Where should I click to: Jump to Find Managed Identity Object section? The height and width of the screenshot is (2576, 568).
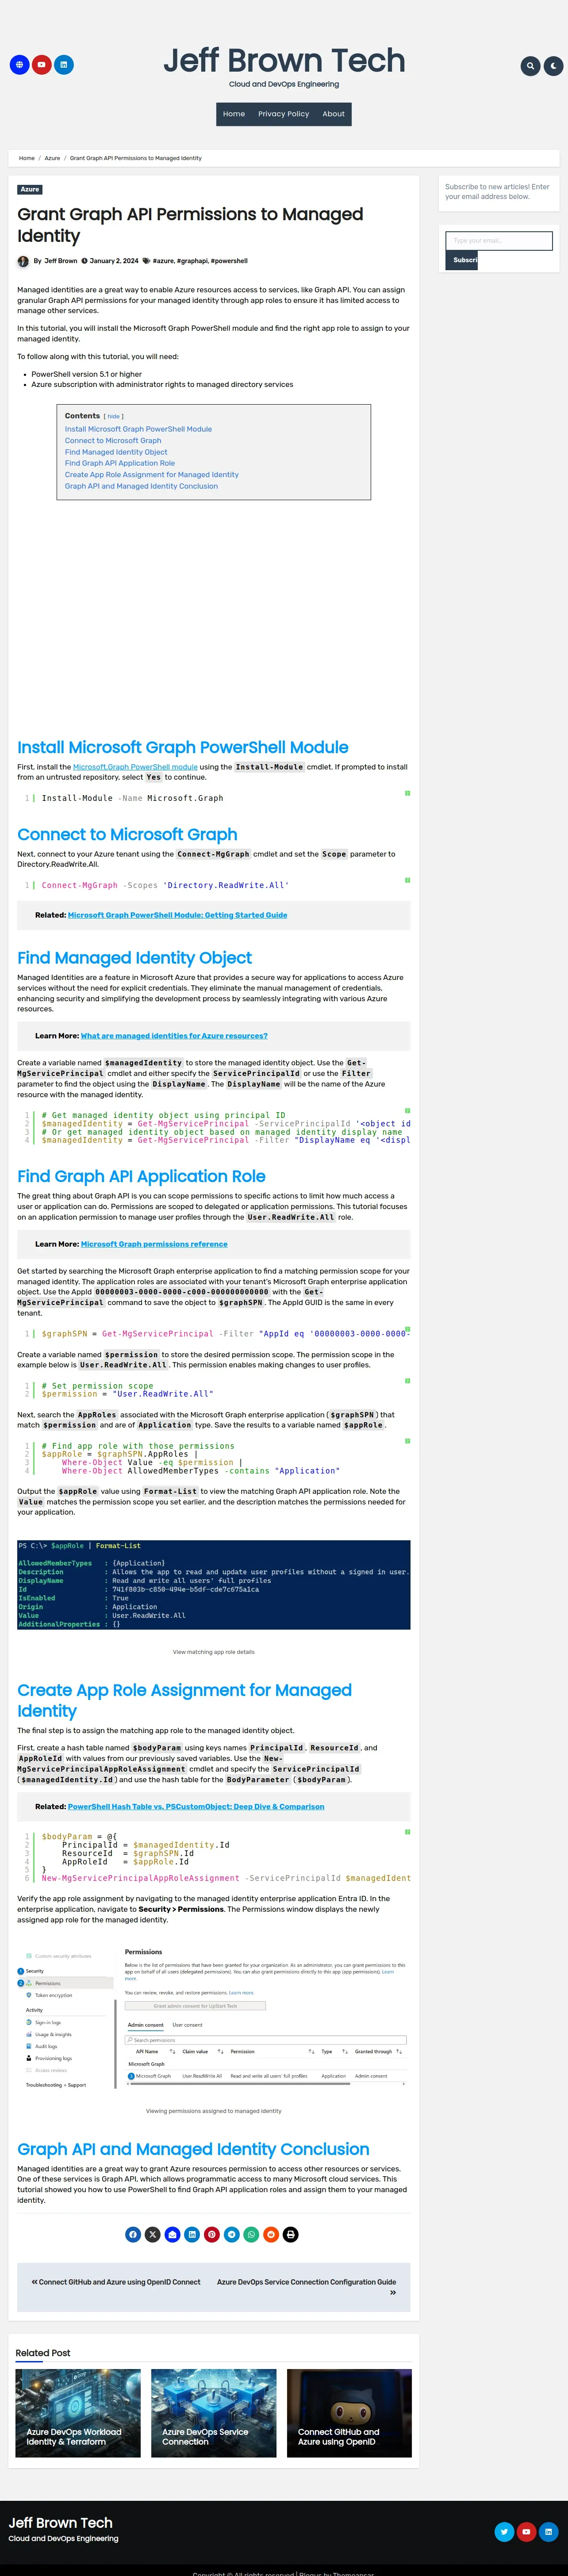[x=116, y=452]
